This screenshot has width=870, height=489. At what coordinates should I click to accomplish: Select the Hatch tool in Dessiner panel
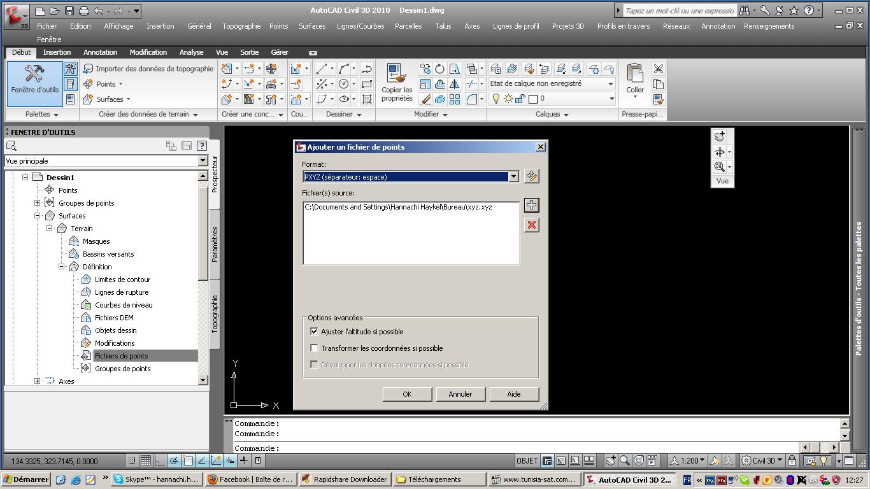pos(367,99)
